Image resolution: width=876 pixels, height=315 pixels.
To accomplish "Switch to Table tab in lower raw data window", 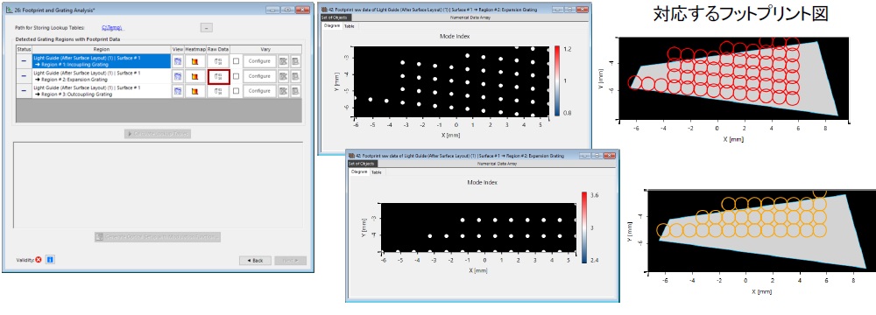I will click(x=377, y=172).
